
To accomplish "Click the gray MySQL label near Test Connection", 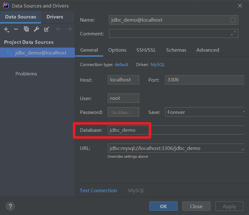I will pyautogui.click(x=136, y=191).
